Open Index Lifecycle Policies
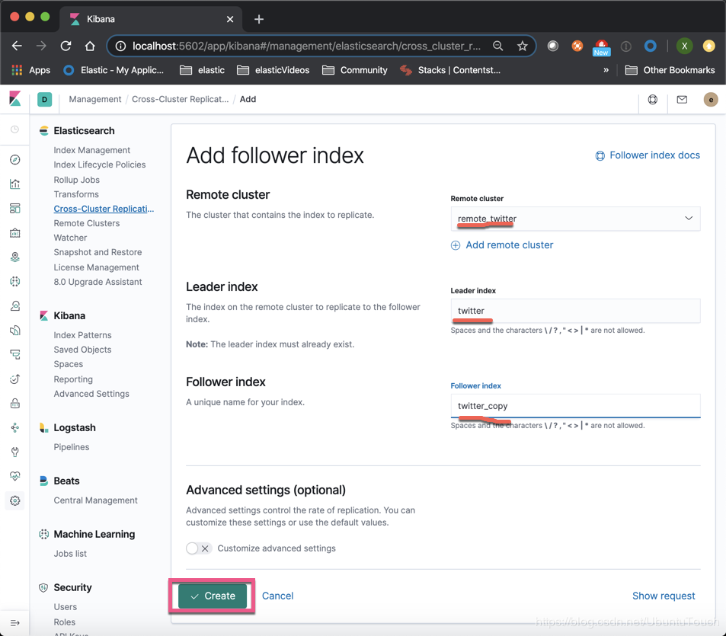This screenshot has height=636, width=726. [100, 165]
